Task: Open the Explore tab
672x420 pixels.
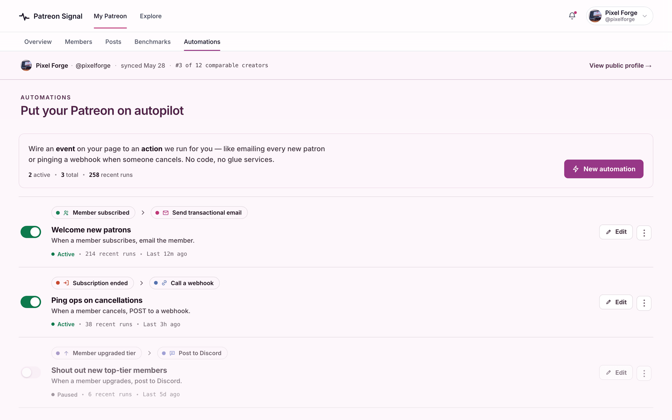Action: tap(151, 16)
